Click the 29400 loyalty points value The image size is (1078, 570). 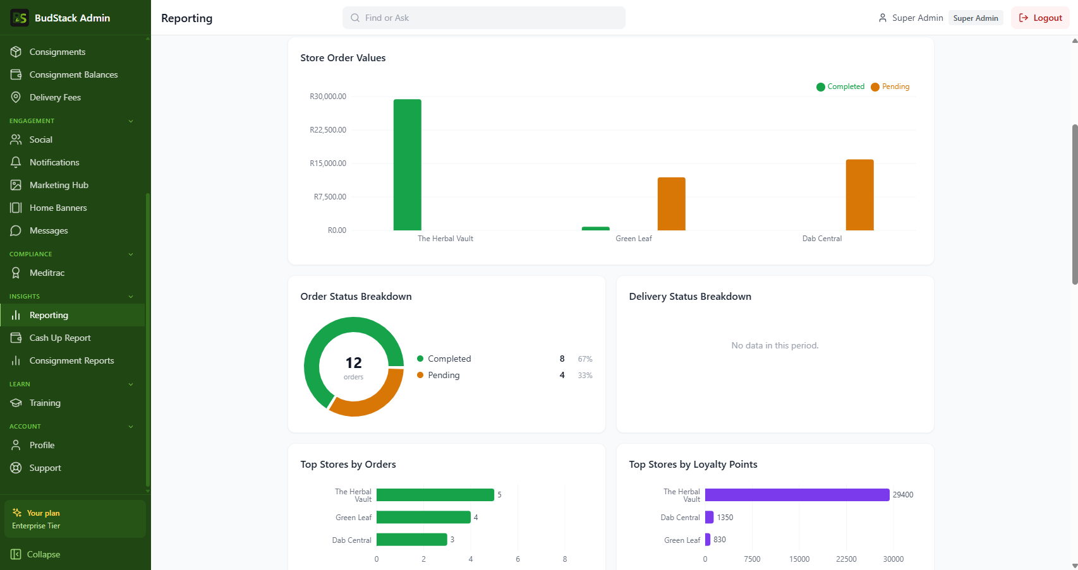903,495
